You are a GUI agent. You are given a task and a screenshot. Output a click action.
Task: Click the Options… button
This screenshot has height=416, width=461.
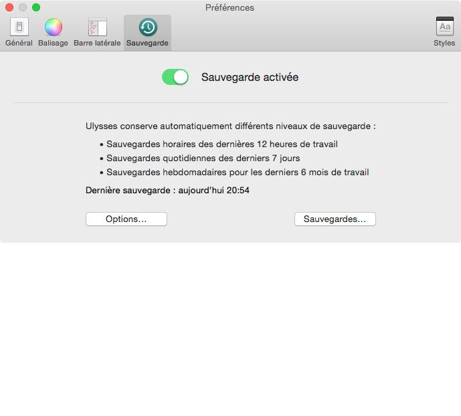pos(126,219)
